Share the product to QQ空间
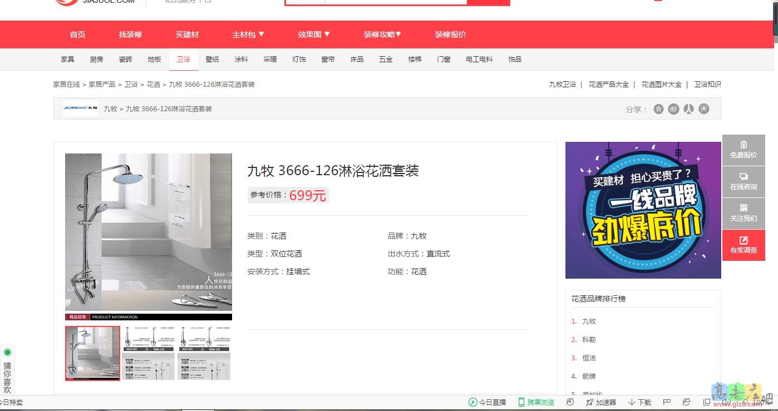 point(658,109)
